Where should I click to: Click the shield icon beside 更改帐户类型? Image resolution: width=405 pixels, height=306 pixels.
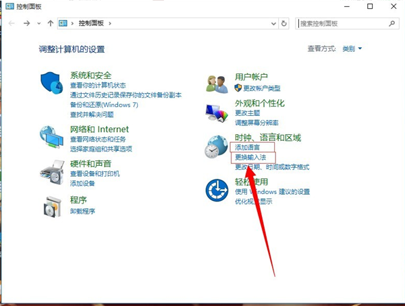[x=238, y=88]
